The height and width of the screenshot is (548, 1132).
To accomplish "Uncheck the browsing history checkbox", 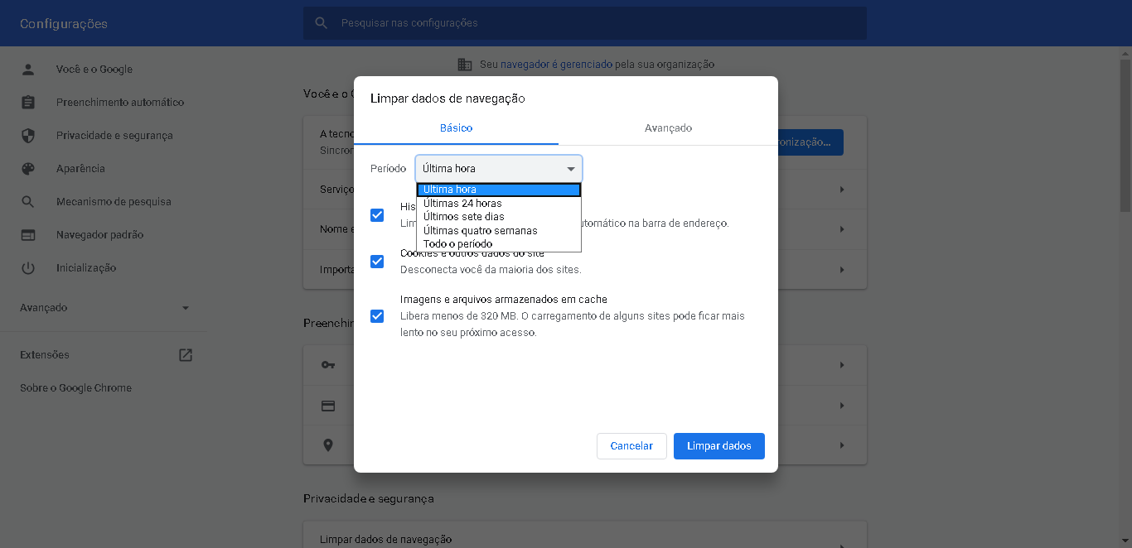I will pyautogui.click(x=377, y=215).
